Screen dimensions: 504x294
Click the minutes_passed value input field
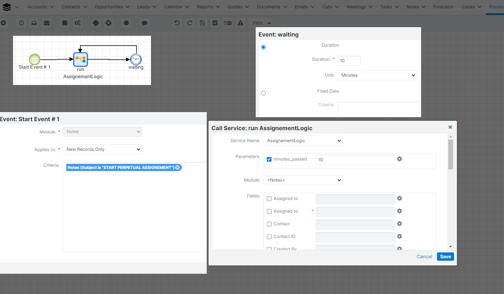pos(356,159)
